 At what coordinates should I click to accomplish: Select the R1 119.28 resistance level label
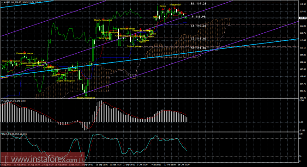pos(199,4)
